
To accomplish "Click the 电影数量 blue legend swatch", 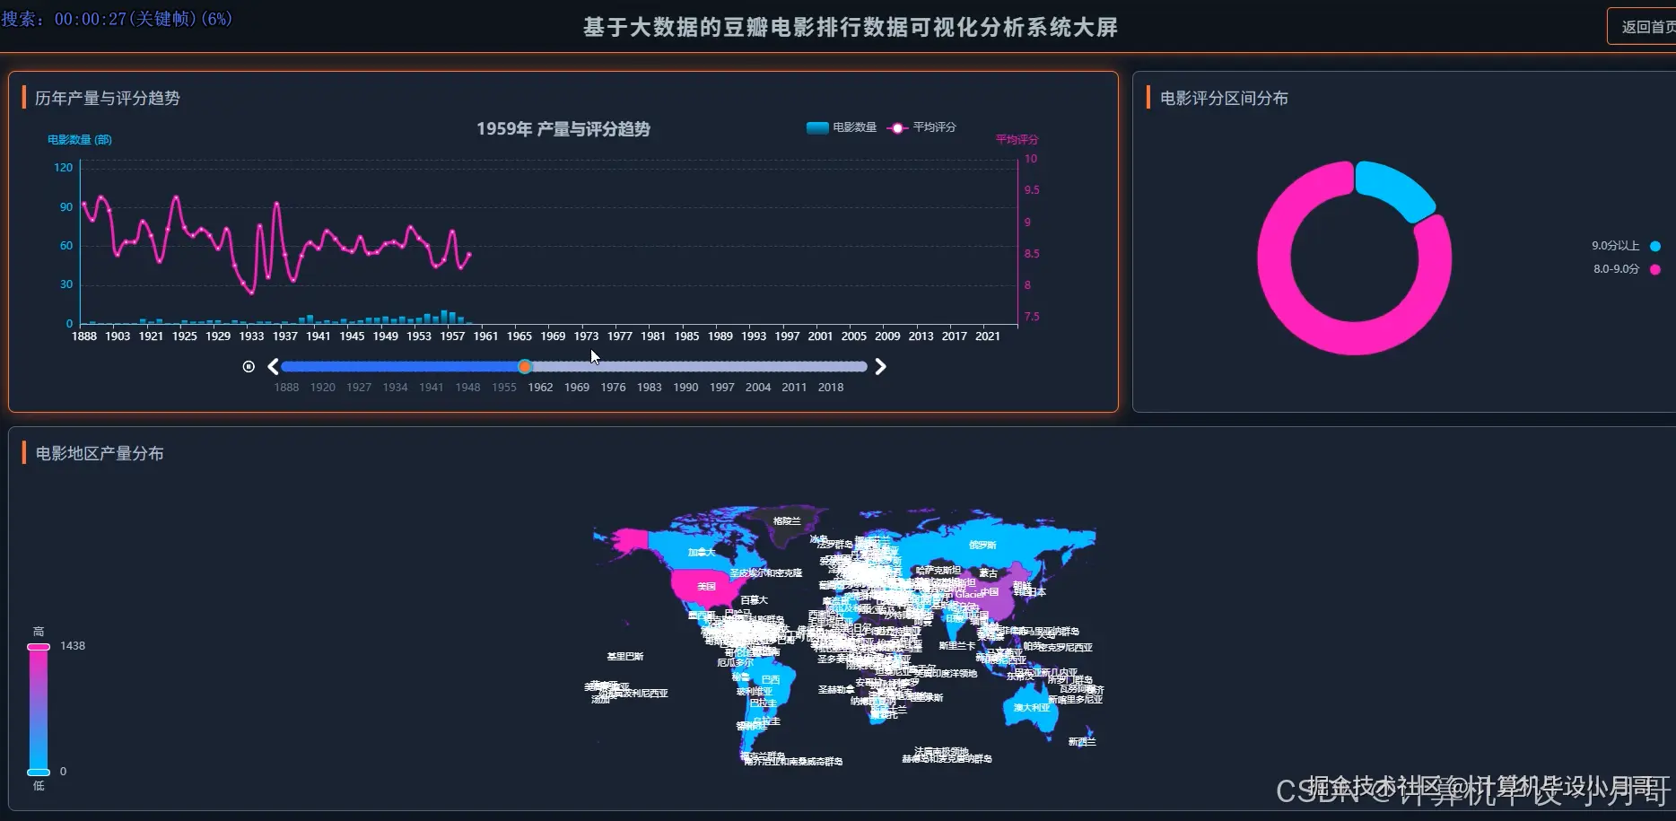I will [x=816, y=128].
